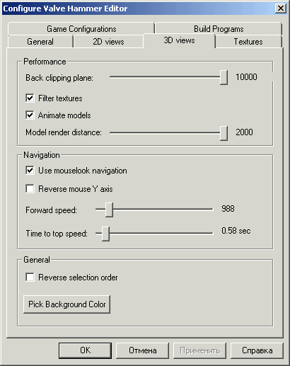
Task: Click the Model render distance label
Action: [x=64, y=132]
